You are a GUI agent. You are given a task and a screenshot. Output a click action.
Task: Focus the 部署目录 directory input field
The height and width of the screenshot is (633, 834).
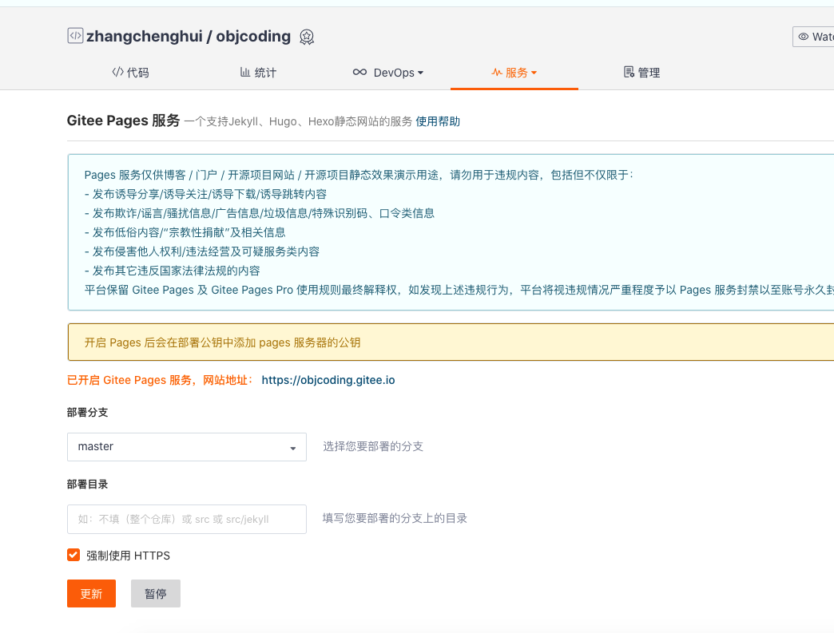[187, 520]
